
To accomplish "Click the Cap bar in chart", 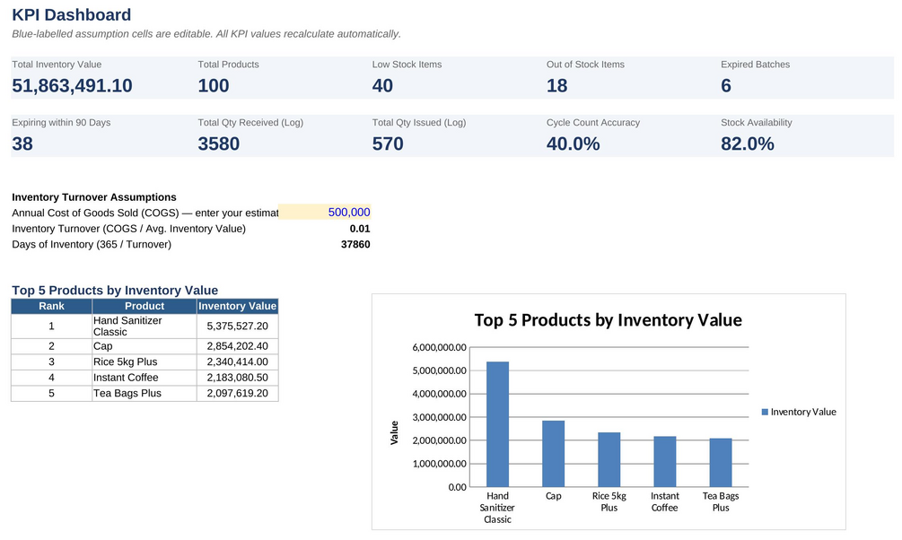I will (554, 454).
